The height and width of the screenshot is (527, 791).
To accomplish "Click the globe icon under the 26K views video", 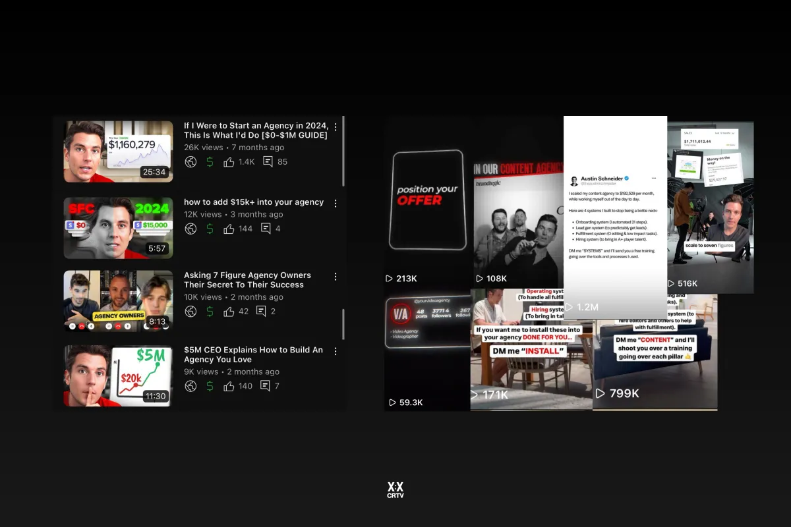I will (190, 162).
